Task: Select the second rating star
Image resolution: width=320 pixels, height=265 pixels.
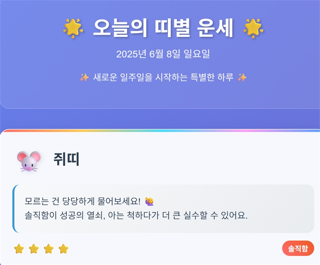Action: pyautogui.click(x=34, y=249)
